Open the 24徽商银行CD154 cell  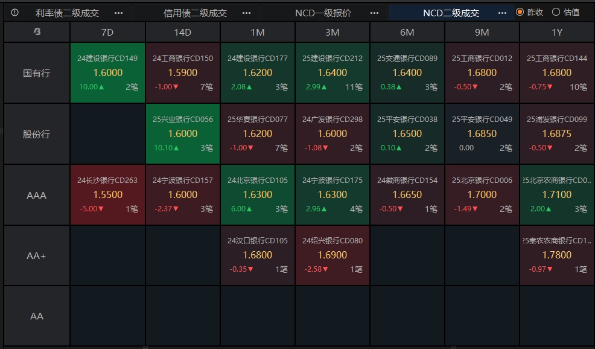(x=407, y=194)
